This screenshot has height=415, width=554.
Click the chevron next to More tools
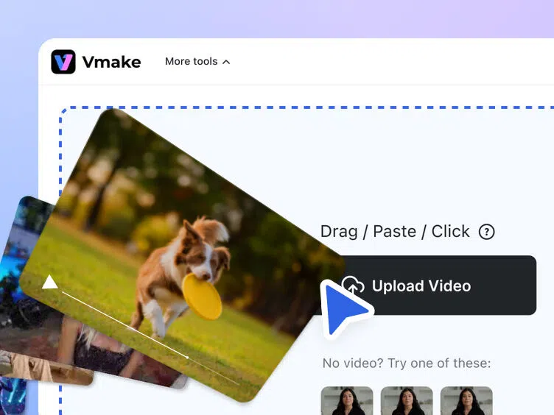point(226,62)
